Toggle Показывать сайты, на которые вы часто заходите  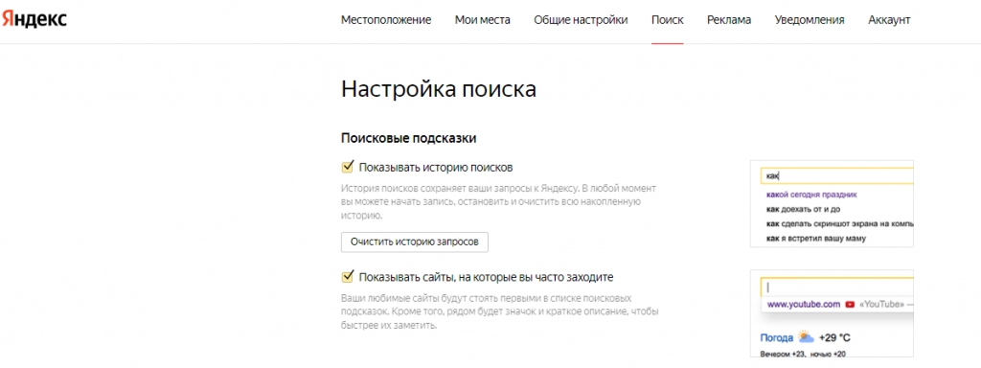(x=347, y=276)
